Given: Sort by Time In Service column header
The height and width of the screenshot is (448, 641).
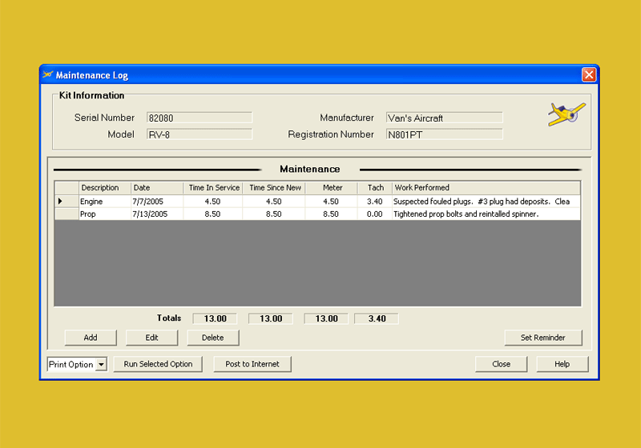Looking at the screenshot, I should (x=212, y=188).
